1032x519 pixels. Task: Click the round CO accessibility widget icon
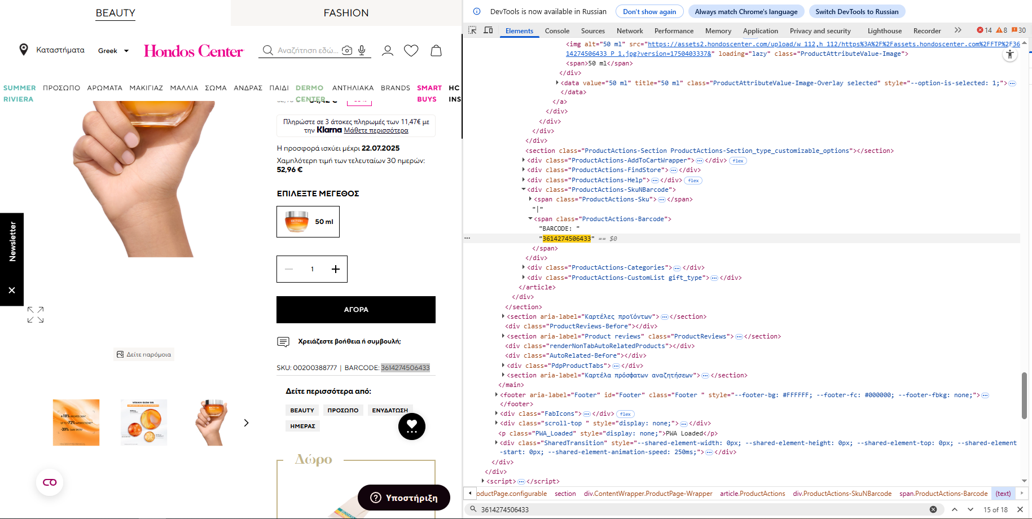(50, 482)
